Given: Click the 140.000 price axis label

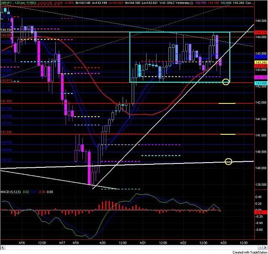Looking at the screenshot, I should [x=261, y=168].
